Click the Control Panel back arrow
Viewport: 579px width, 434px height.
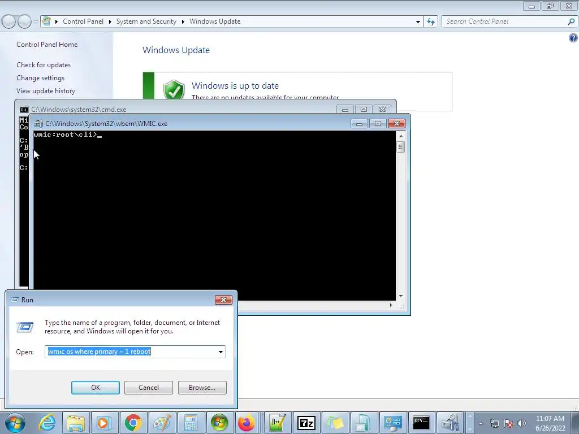(9, 21)
